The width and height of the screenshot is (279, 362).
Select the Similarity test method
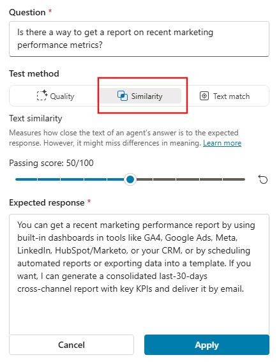[140, 96]
